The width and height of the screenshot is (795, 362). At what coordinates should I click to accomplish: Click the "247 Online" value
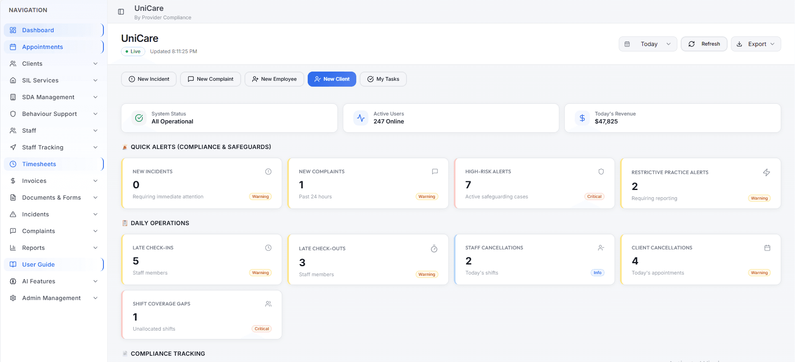coord(388,121)
